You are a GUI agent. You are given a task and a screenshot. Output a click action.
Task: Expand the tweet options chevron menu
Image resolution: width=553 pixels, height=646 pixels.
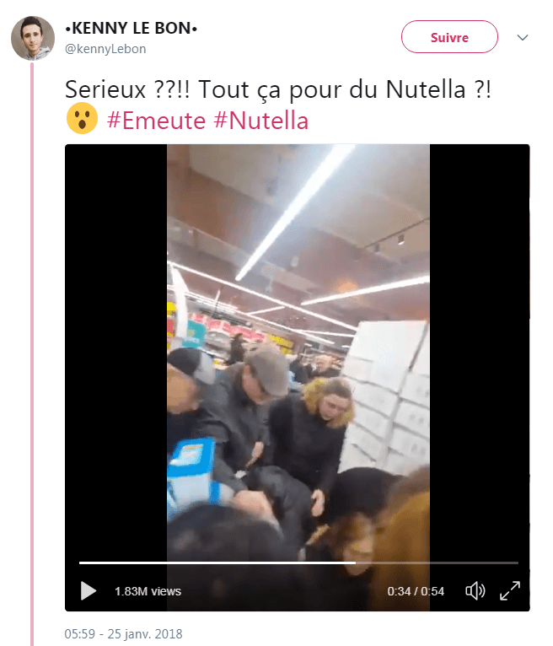pyautogui.click(x=523, y=37)
